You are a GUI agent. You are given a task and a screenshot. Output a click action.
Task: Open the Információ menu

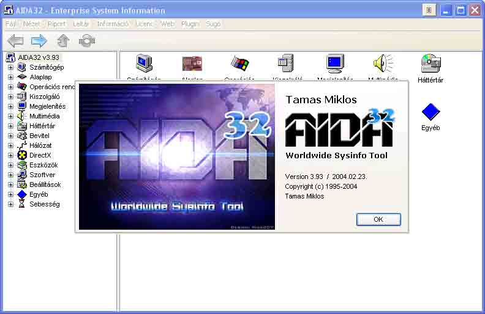(113, 24)
